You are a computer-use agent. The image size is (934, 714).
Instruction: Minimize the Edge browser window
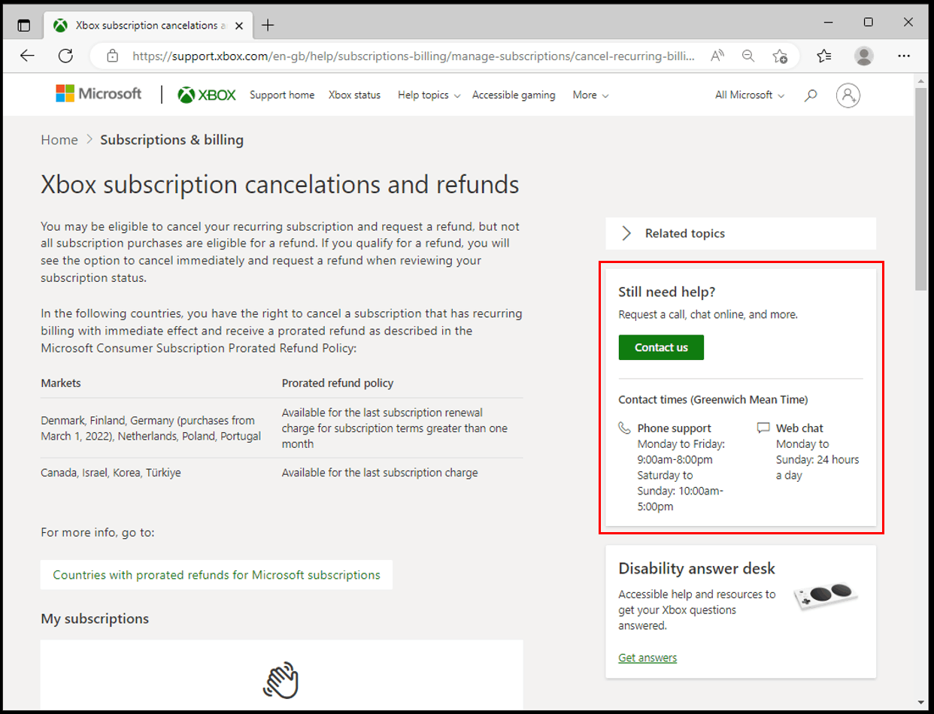pos(829,23)
